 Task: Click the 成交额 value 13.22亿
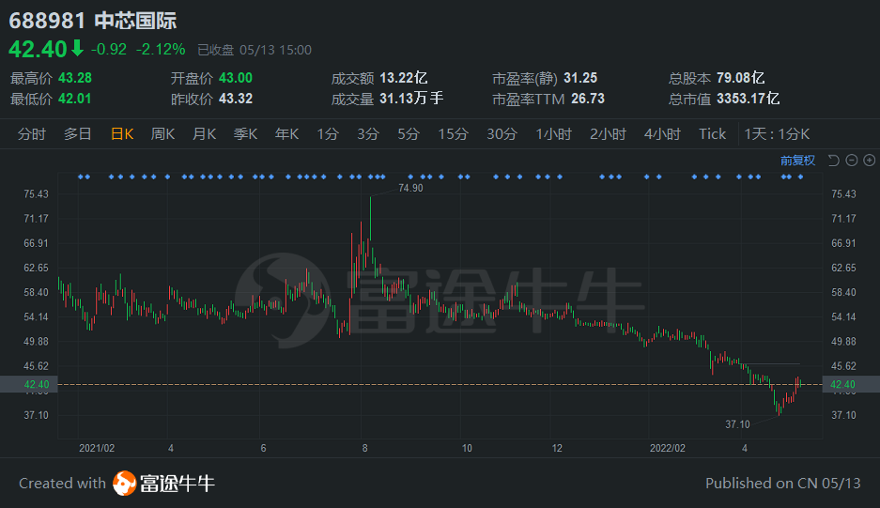coord(404,78)
